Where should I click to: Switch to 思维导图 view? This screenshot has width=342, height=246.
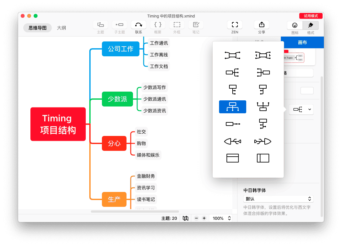coord(38,28)
